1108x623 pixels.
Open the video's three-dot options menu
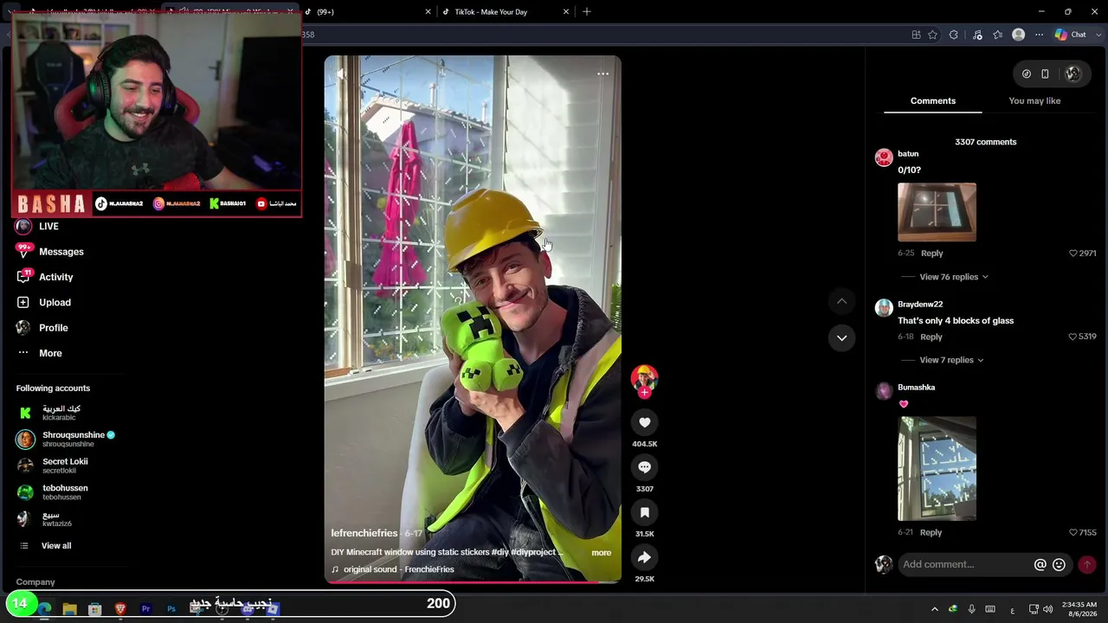click(x=602, y=74)
